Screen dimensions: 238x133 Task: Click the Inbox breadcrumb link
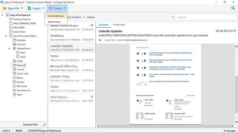point(91,17)
